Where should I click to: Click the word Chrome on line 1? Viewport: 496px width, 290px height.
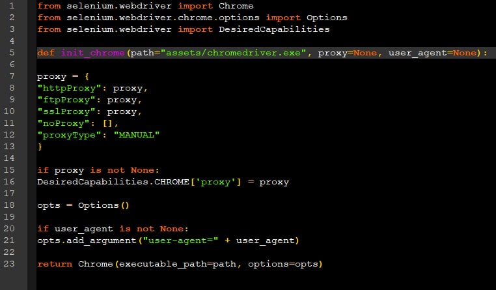point(236,6)
